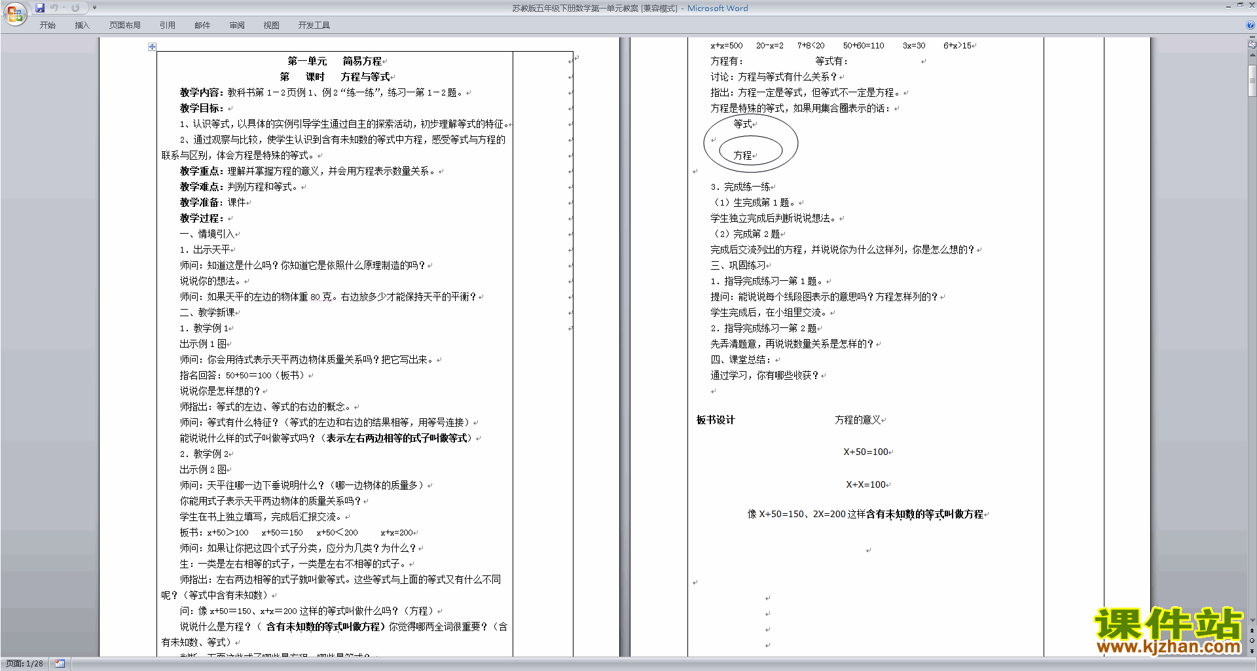This screenshot has width=1257, height=671.
Task: Click the text 方程的意义 on page two
Action: tap(858, 420)
